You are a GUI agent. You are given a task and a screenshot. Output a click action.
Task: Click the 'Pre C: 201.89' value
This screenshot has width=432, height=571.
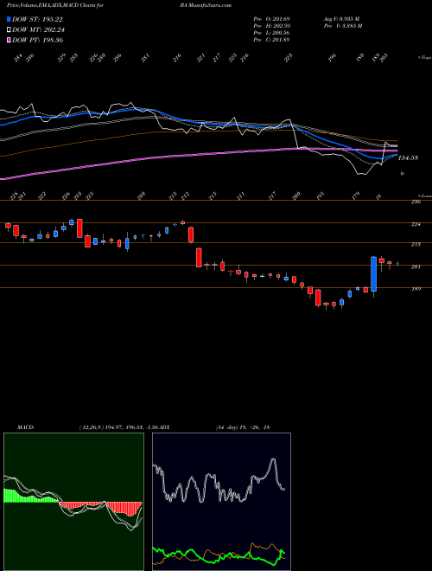click(x=271, y=39)
